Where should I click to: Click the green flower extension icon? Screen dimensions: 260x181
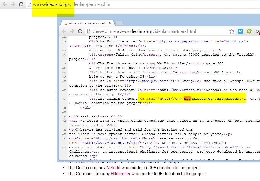pyautogui.click(x=249, y=31)
